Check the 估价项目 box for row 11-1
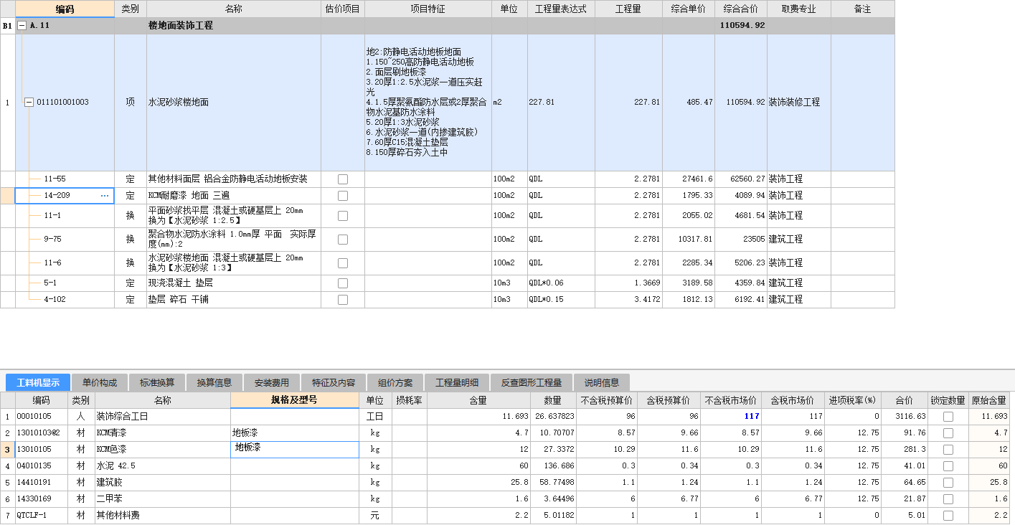This screenshot has width=1015, height=525. tap(343, 216)
